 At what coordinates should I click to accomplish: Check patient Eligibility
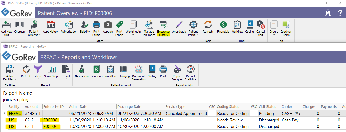(x=84, y=27)
